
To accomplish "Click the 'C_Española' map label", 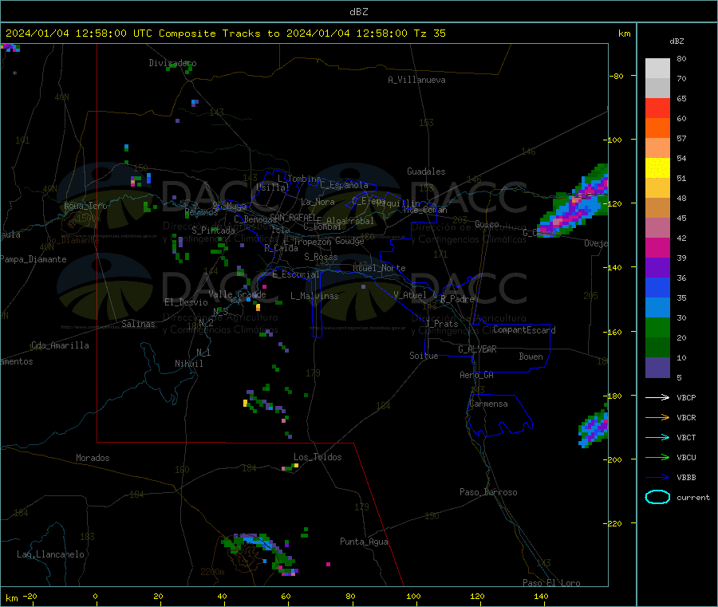I will 344,185.
